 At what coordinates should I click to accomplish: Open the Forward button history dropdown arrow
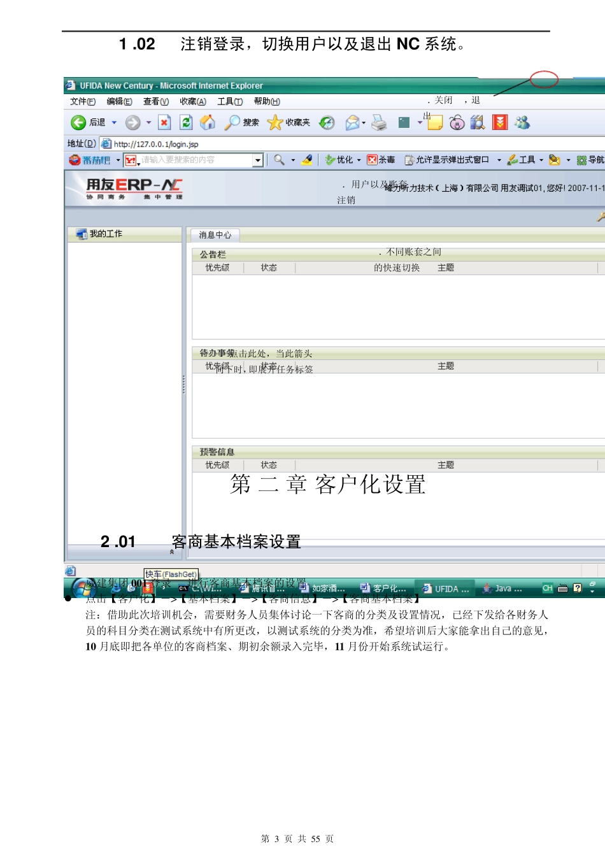[148, 122]
